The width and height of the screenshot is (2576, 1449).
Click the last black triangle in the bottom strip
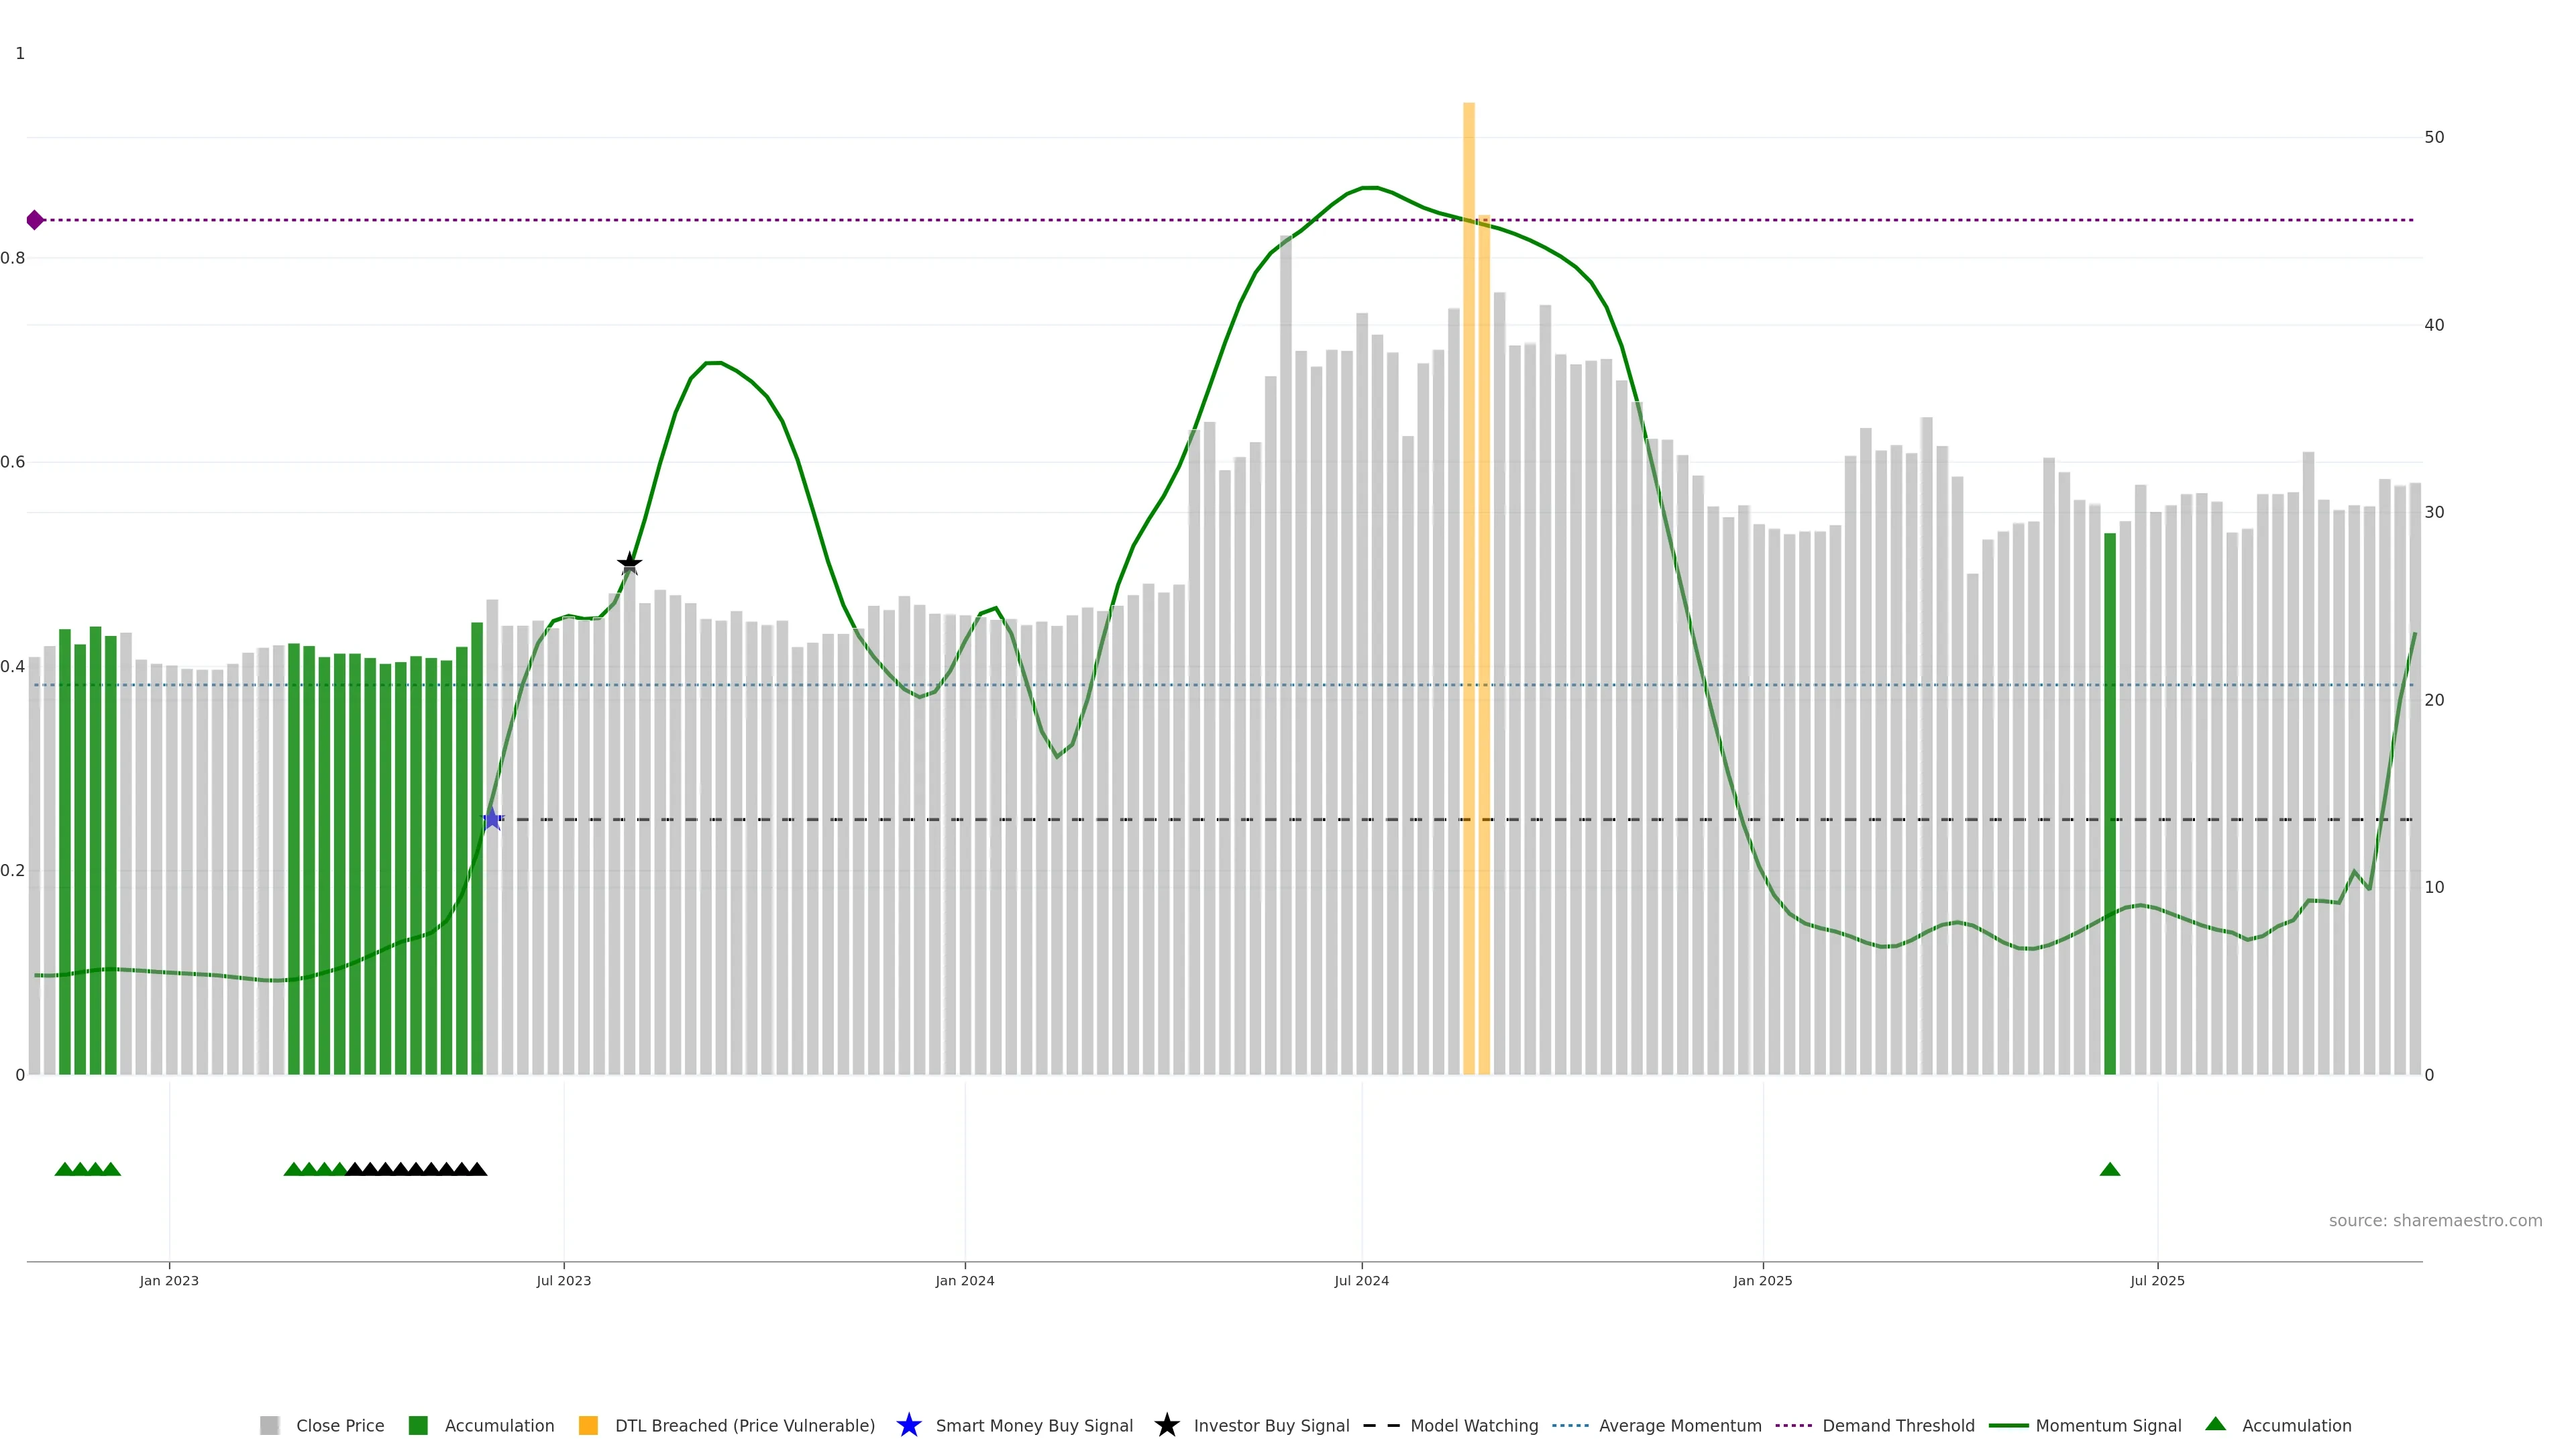[x=478, y=1169]
